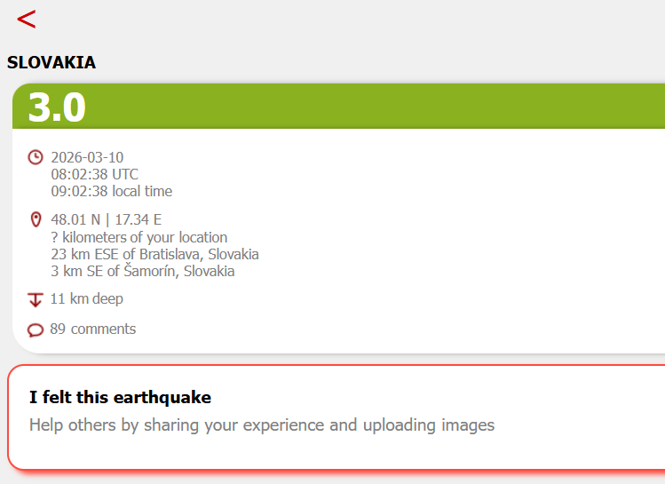Open the 89 comments link
Viewport: 665px width, 484px height.
[93, 329]
